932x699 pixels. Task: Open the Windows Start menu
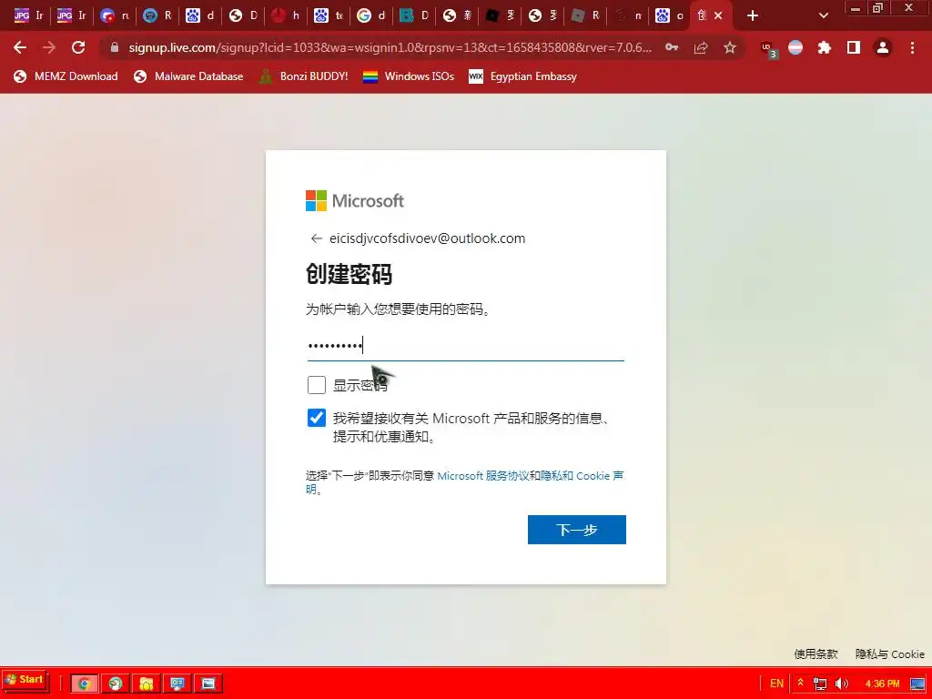click(25, 679)
